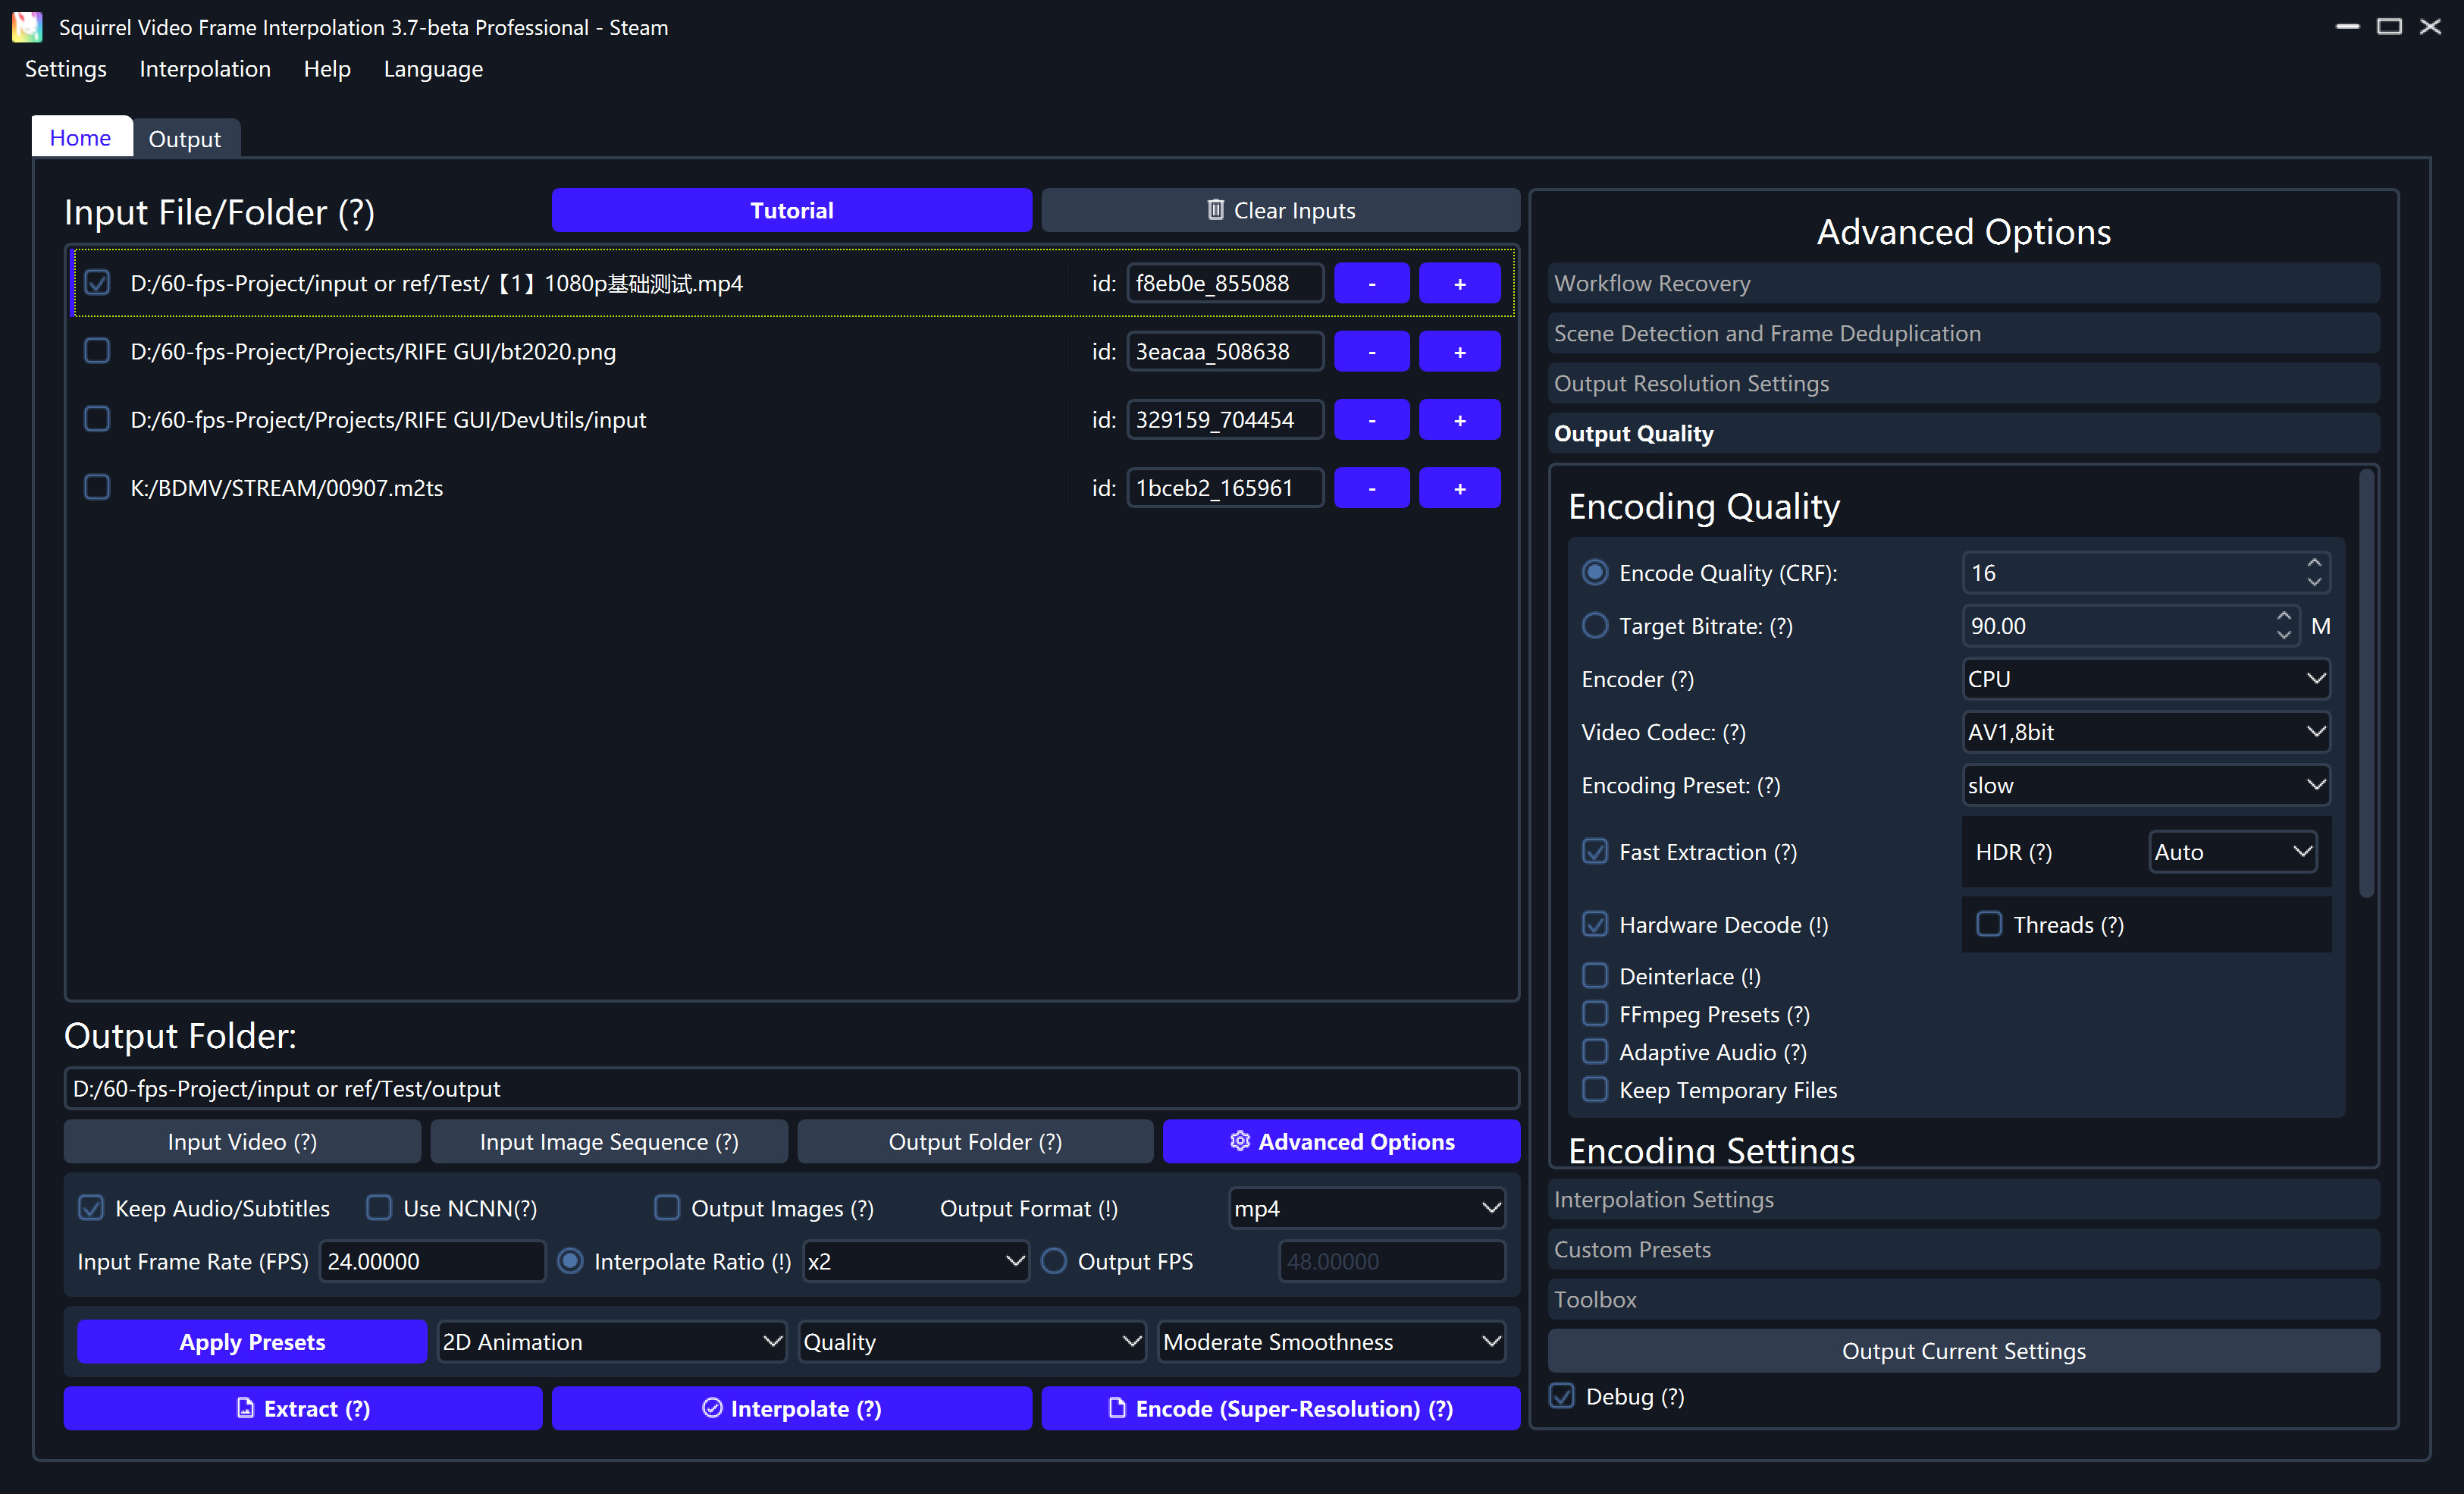Click the file icon on Encode (Super-Resolution) button
Image resolution: width=2464 pixels, height=1494 pixels.
(1117, 1408)
